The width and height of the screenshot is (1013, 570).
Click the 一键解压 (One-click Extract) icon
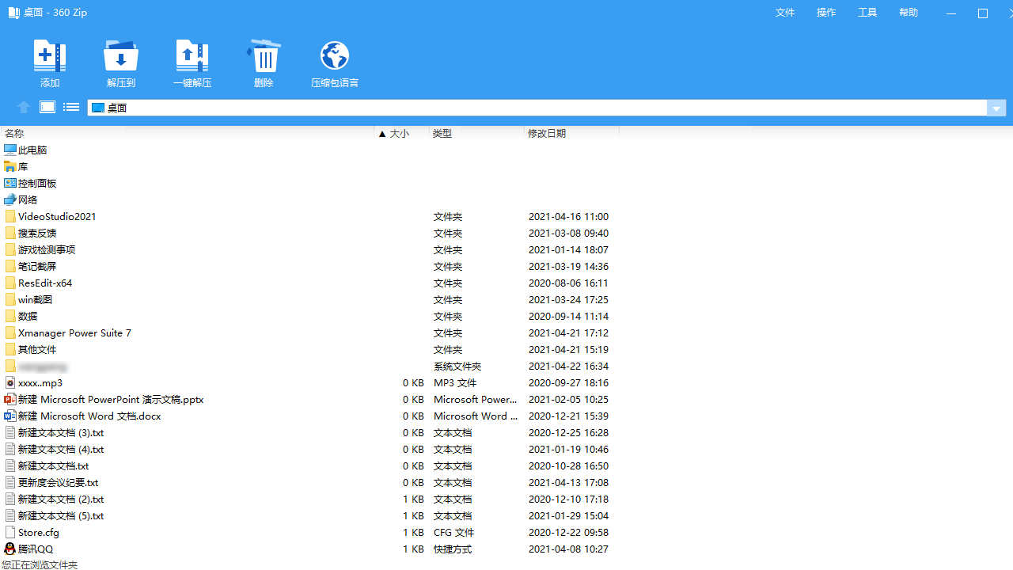pyautogui.click(x=192, y=63)
